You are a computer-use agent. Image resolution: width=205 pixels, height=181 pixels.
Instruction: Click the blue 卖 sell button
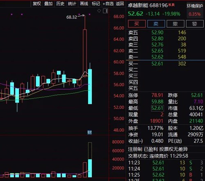(156, 24)
